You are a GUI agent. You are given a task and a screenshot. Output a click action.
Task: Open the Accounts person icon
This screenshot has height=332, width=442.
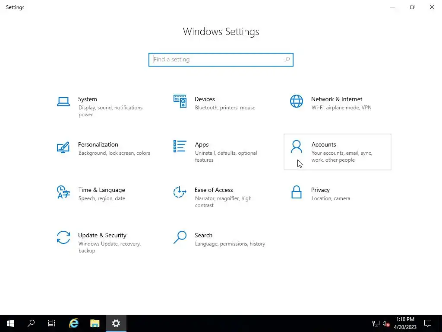297,147
